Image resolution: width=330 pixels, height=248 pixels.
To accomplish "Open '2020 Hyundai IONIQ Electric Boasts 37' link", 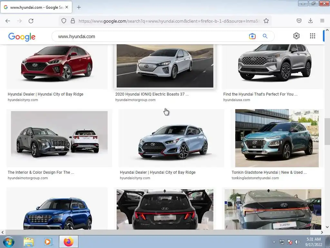I will click(152, 94).
